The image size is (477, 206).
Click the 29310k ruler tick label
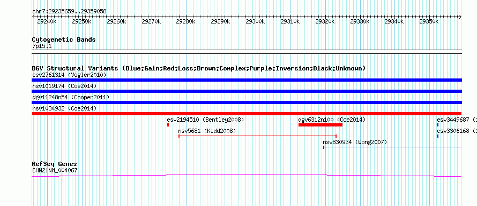pos(290,21)
